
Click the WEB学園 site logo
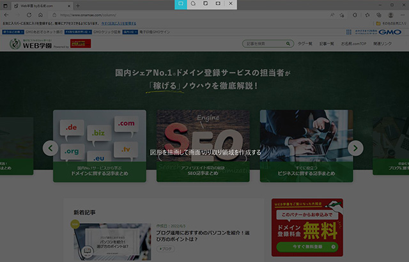pyautogui.click(x=31, y=44)
